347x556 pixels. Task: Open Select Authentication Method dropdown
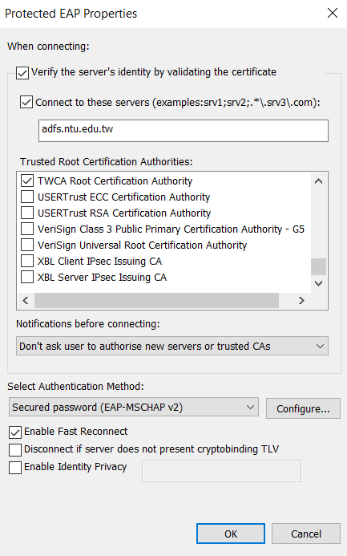tap(134, 407)
